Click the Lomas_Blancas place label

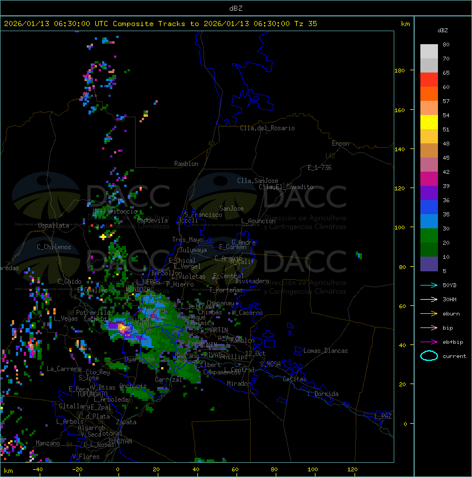tap(326, 351)
